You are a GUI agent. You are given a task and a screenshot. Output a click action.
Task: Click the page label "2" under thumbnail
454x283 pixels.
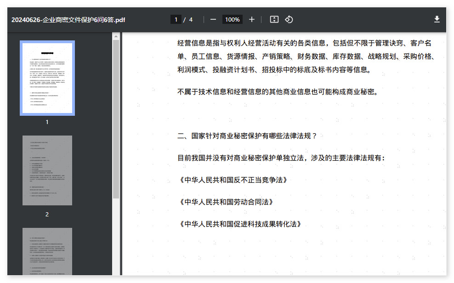(47, 215)
